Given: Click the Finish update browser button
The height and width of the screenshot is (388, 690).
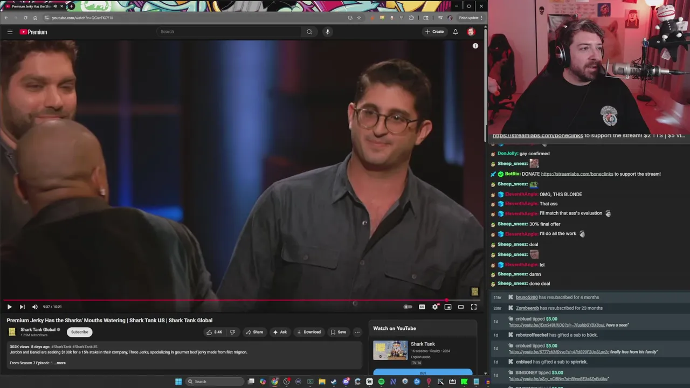Looking at the screenshot, I should coord(468,18).
